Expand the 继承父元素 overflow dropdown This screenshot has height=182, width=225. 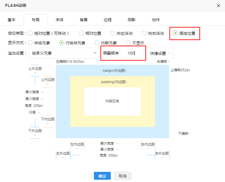[x=64, y=53]
